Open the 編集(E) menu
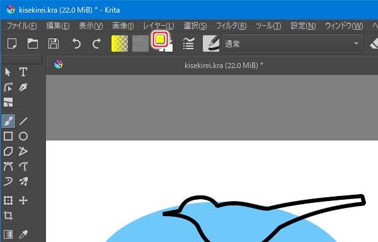 (57, 26)
